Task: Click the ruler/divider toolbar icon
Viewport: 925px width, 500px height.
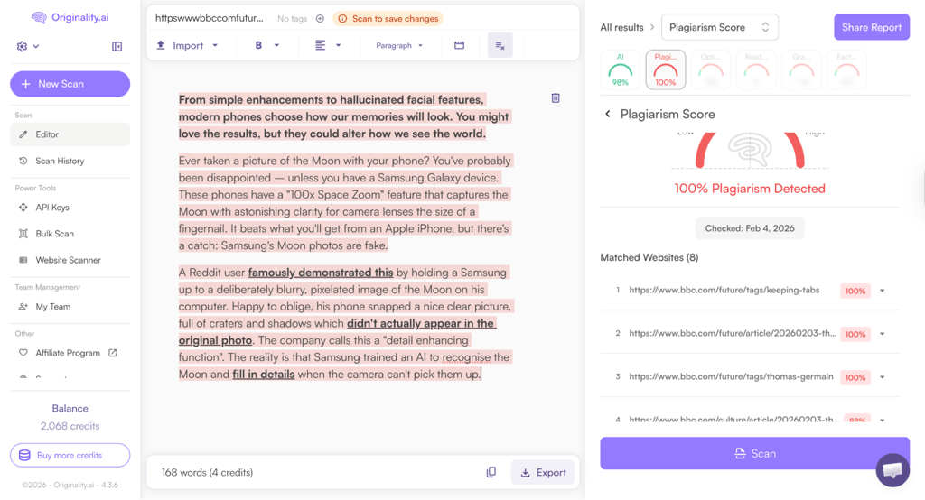Action: pos(459,45)
